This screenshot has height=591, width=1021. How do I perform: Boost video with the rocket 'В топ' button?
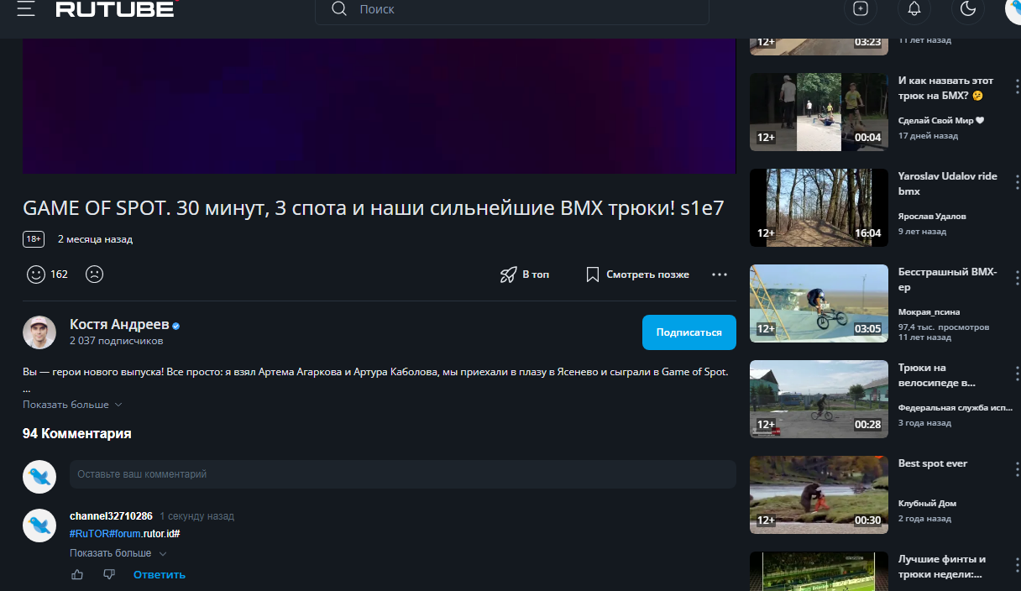tap(525, 275)
